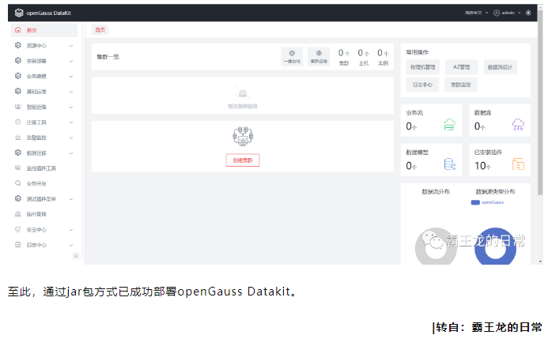Expand the 基础运维 menu chevron
Screen dimensions: 548x350
(71, 92)
